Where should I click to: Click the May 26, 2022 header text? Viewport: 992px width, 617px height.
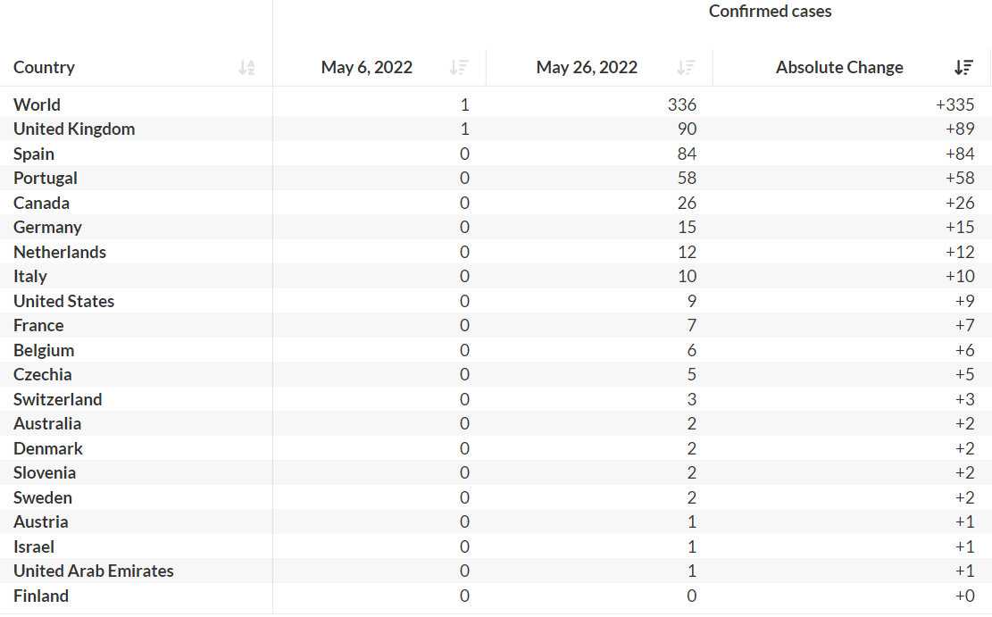[587, 68]
